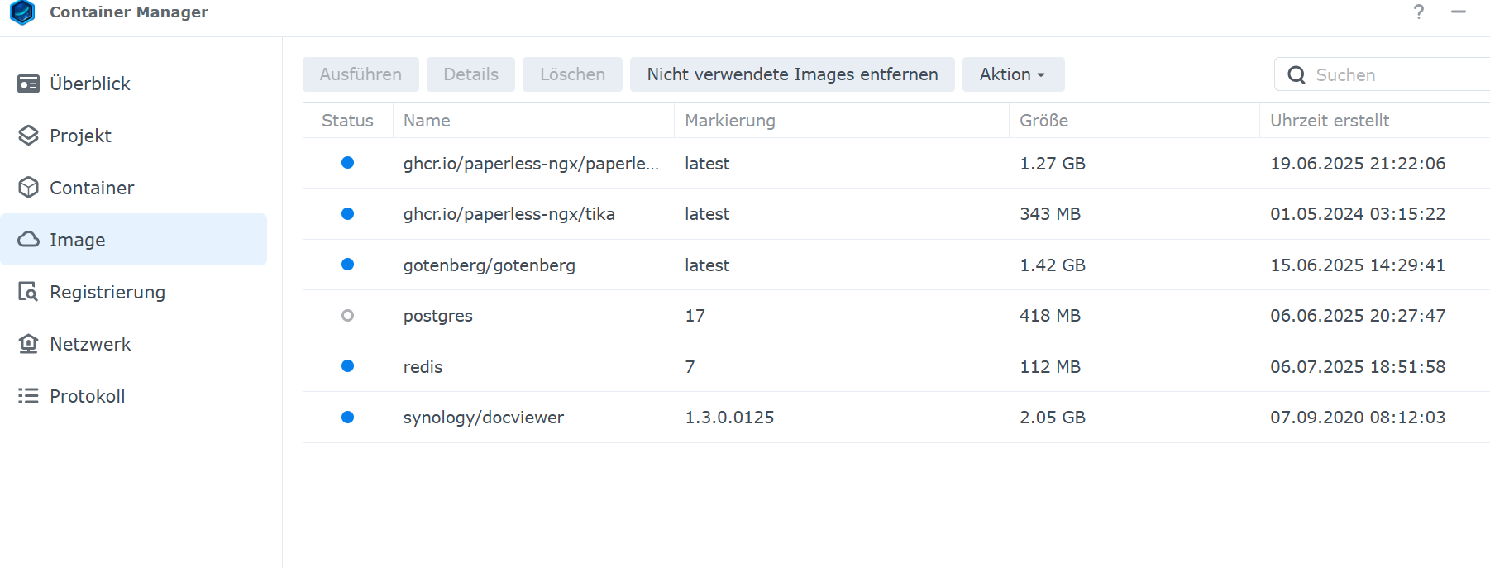The image size is (1490, 568).
Task: Click the Container cube icon
Action: click(29, 188)
